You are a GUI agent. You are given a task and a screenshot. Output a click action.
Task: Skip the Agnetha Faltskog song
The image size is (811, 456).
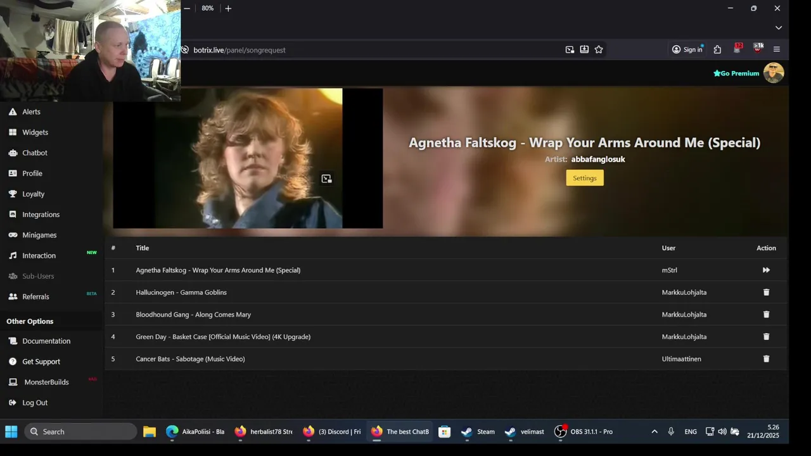coord(766,270)
